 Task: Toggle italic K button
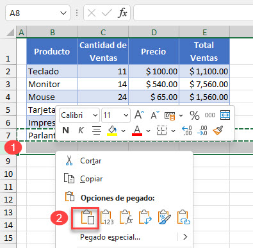tap(81, 130)
